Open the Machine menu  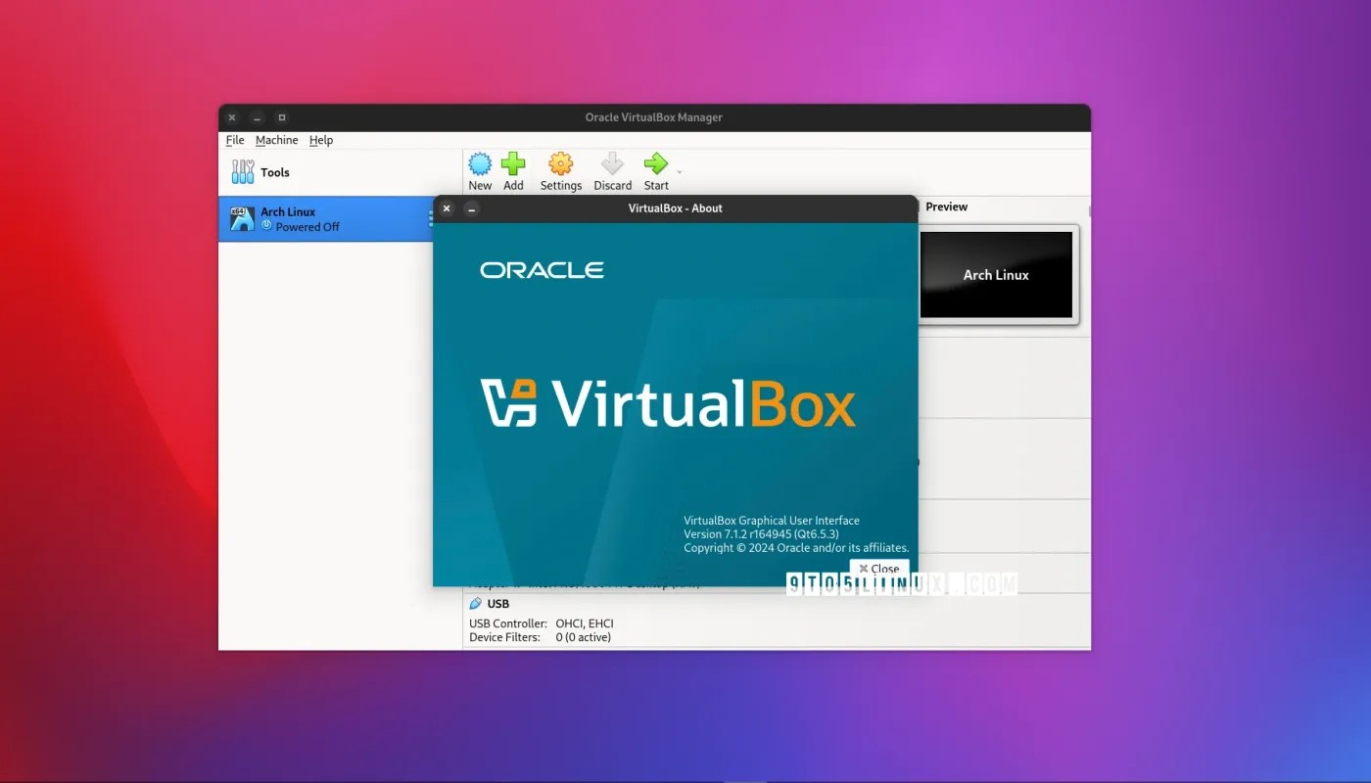click(276, 140)
